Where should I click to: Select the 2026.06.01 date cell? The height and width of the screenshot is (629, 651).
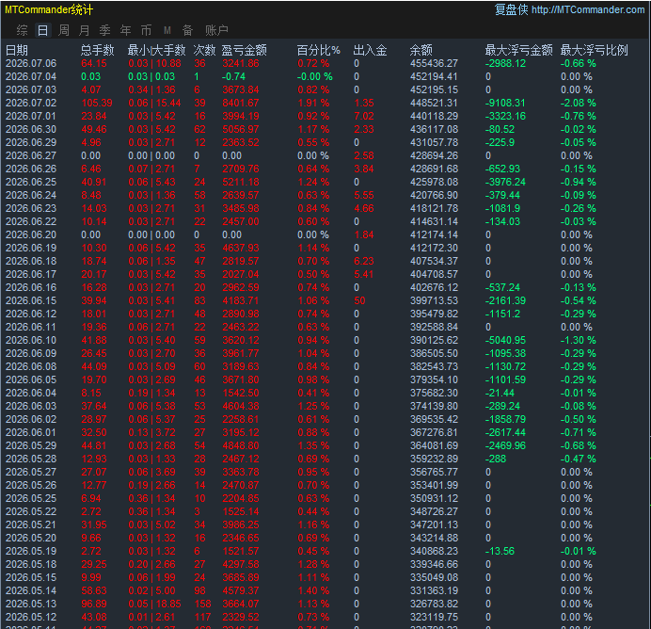(x=31, y=432)
